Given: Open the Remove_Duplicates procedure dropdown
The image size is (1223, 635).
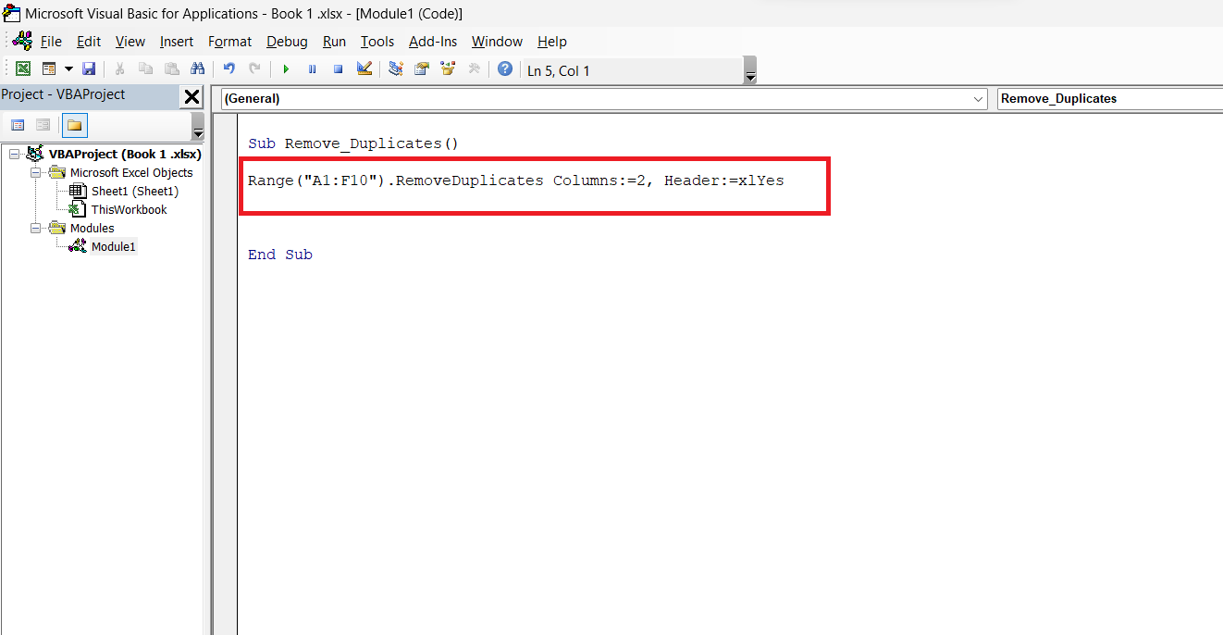Looking at the screenshot, I should coord(1110,98).
